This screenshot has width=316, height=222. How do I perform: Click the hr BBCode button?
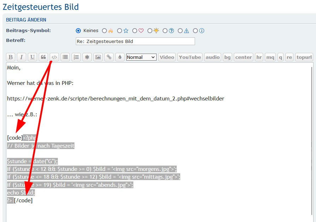(x=259, y=57)
